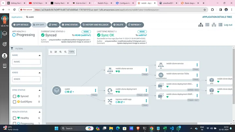Open the Settings gears sidebar icon
This screenshot has width=235, height=132.
5,44
